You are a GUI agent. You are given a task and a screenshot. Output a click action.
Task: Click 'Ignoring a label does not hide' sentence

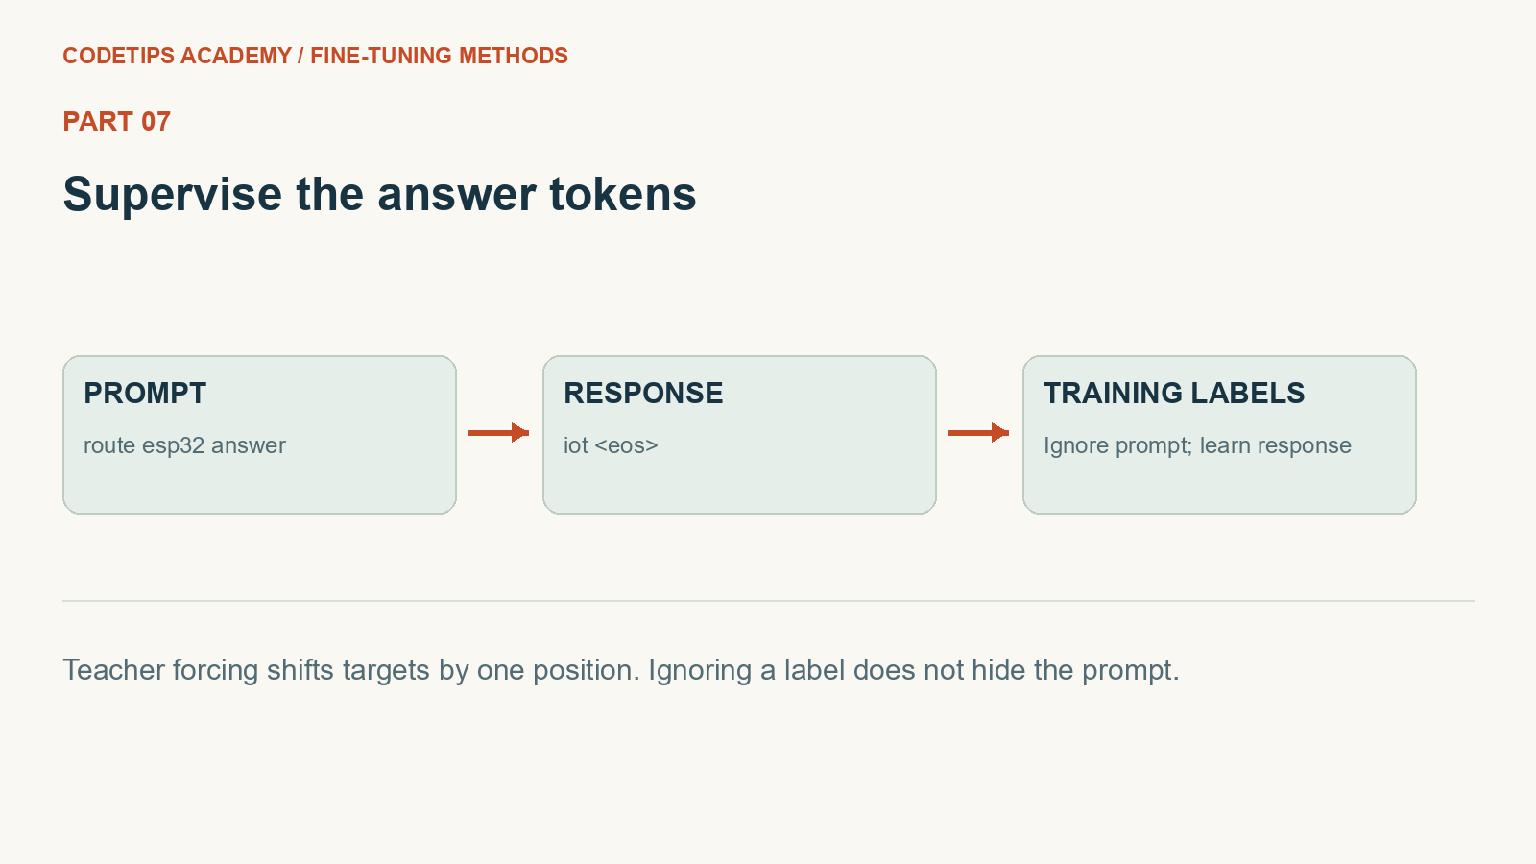(x=914, y=670)
